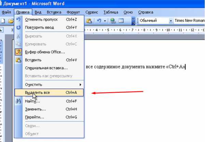Click the Open folder toolbar icon
The width and height of the screenshot is (205, 142).
11,21
